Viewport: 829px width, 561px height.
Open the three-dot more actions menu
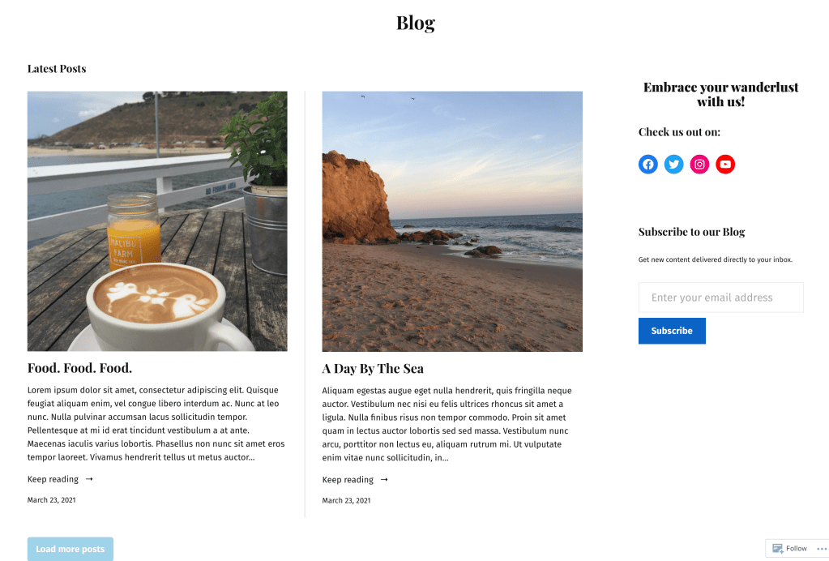(822, 548)
